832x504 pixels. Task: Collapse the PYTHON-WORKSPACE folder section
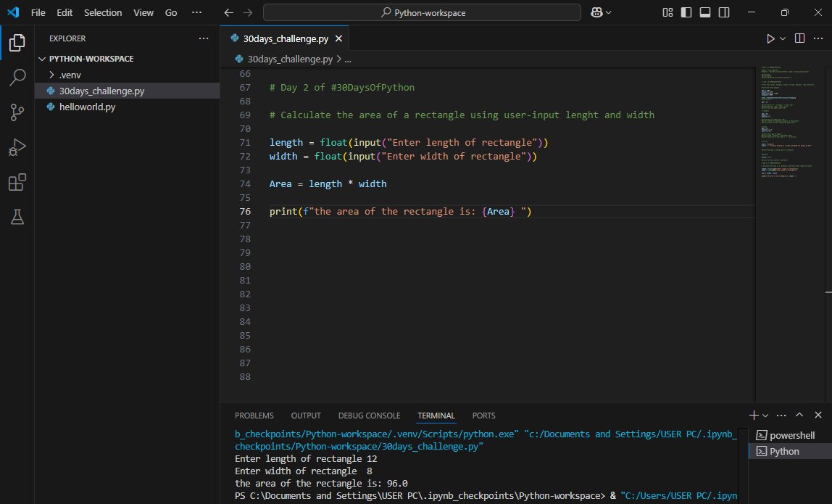click(91, 59)
